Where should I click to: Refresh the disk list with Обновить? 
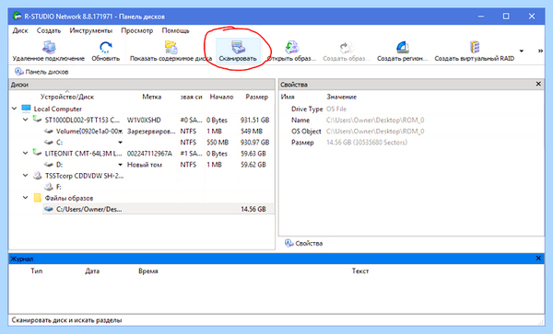coord(105,51)
